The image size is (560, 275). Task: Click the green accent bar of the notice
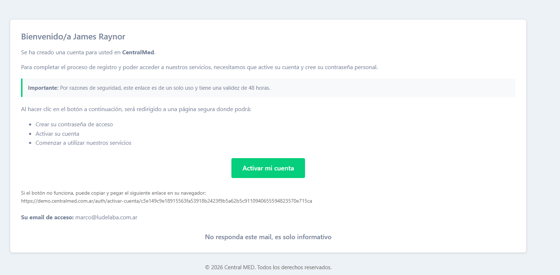pos(22,88)
